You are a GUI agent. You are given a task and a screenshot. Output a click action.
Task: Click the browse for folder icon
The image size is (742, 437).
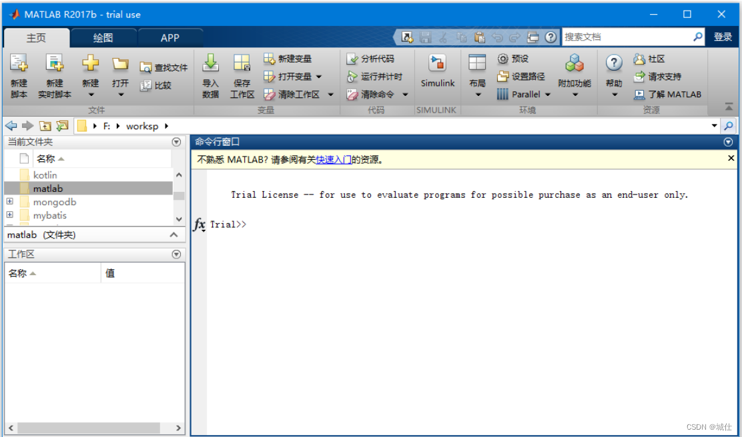(62, 126)
